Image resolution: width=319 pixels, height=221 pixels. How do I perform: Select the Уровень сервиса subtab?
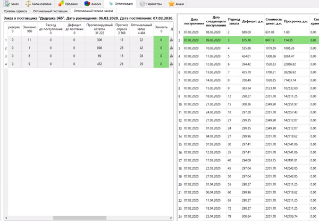pos(15,11)
